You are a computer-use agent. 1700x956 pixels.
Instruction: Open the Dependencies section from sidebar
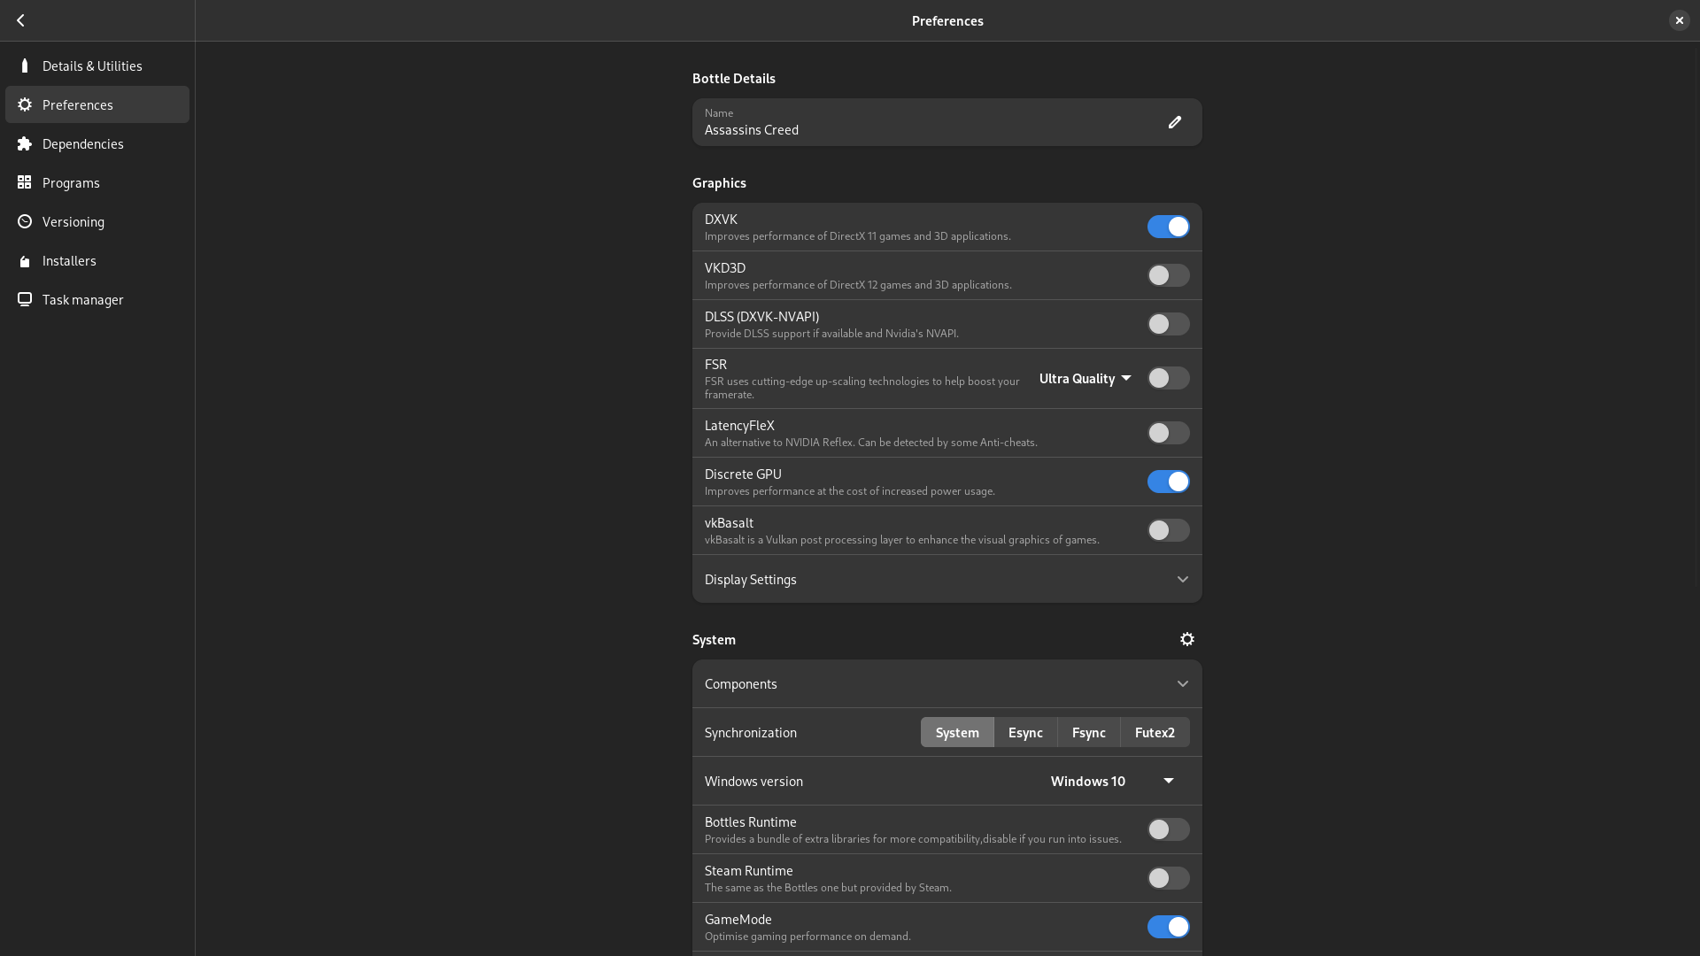coord(82,143)
